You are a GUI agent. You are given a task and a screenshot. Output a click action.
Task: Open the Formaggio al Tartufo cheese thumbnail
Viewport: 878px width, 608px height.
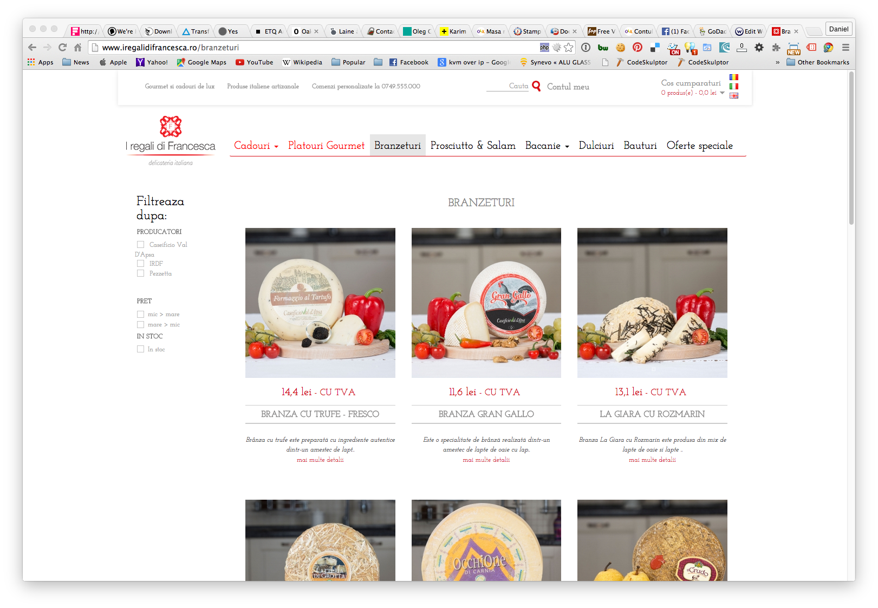pyautogui.click(x=320, y=303)
